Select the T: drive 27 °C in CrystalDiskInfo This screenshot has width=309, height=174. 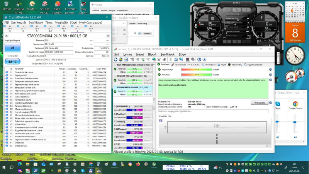(91, 28)
